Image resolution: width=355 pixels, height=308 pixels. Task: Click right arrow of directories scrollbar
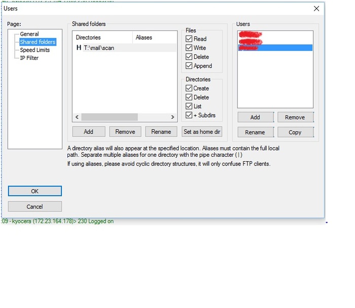pyautogui.click(x=172, y=117)
